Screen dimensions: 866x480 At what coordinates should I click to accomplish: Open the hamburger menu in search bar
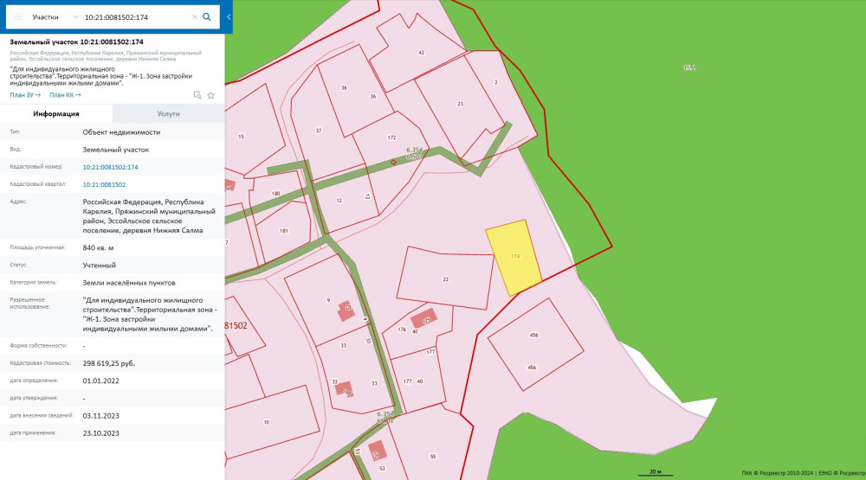tap(17, 16)
